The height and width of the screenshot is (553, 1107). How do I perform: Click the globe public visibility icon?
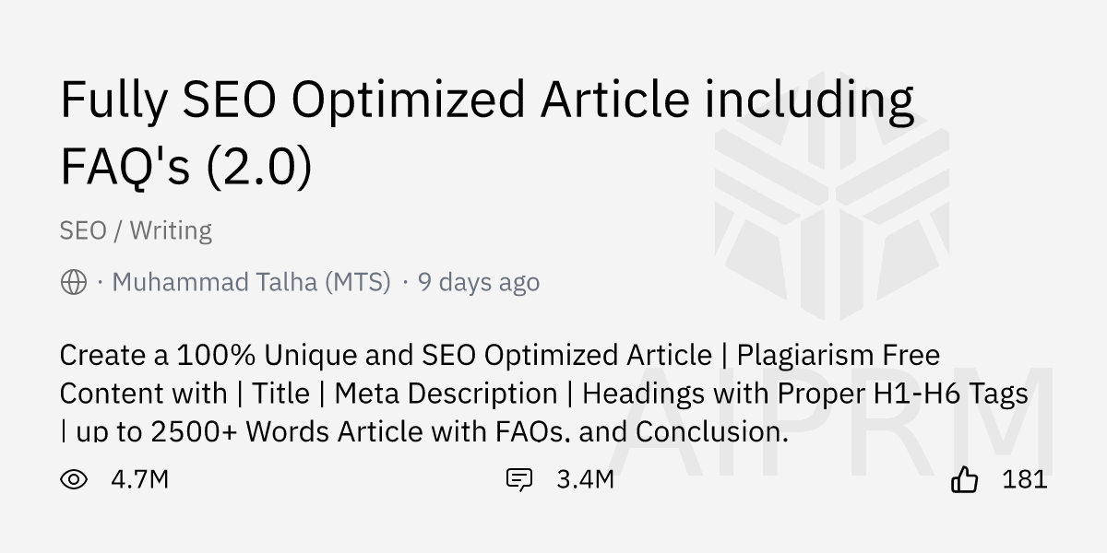tap(74, 282)
